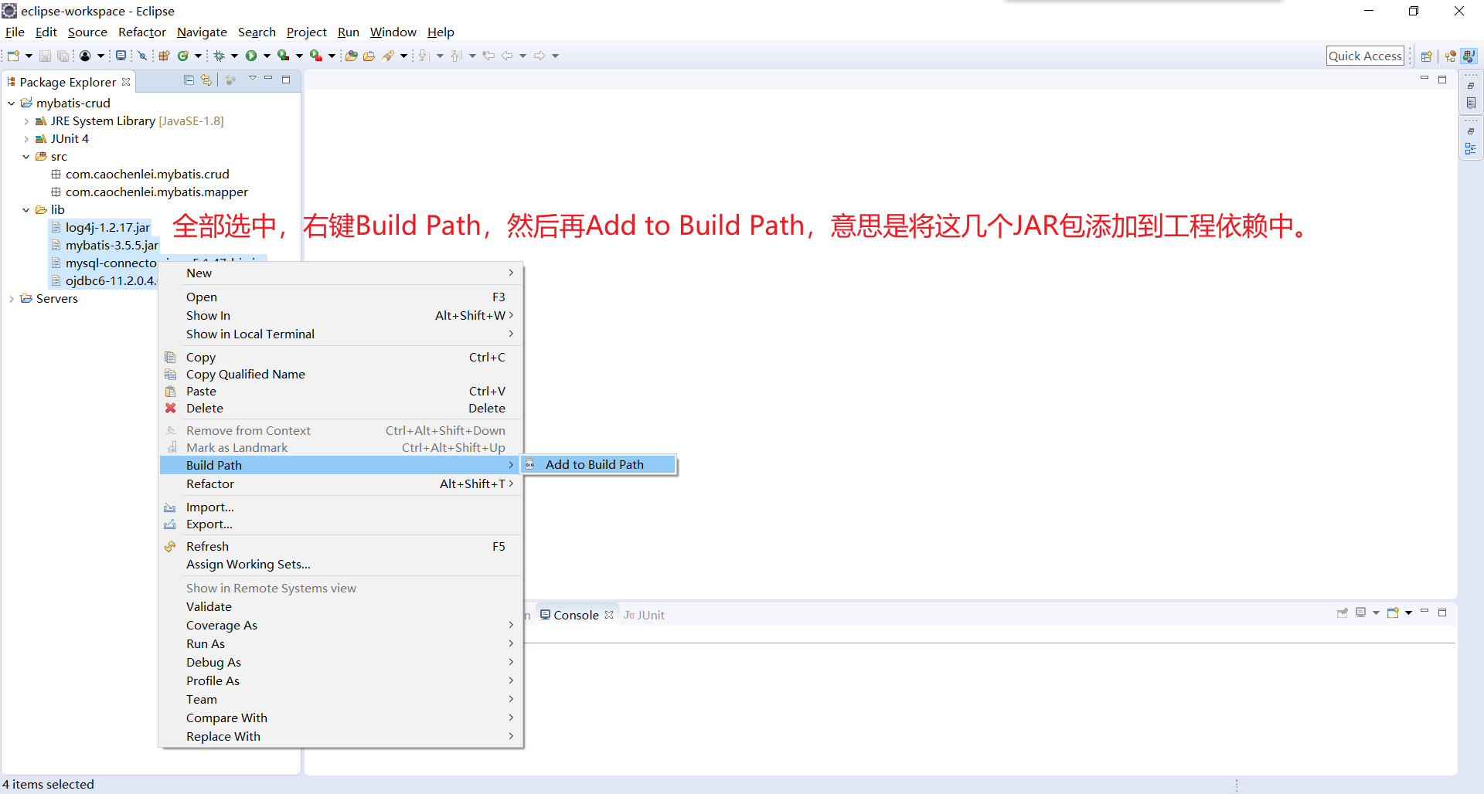Image resolution: width=1484 pixels, height=794 pixels.
Task: Click Collapse All in Package Explorer
Action: [x=189, y=80]
